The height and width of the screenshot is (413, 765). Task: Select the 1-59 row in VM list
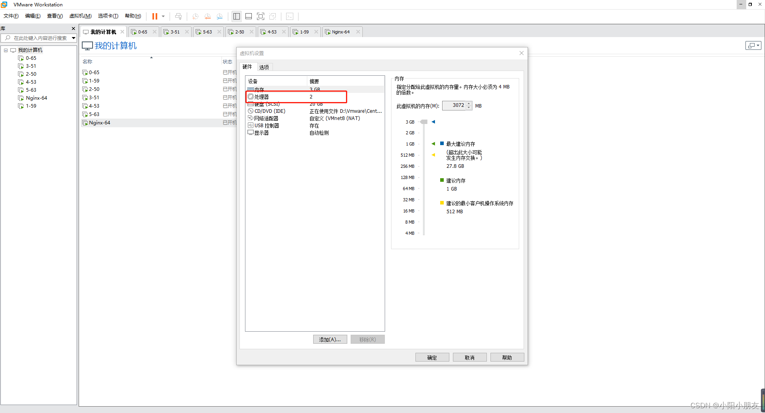158,81
